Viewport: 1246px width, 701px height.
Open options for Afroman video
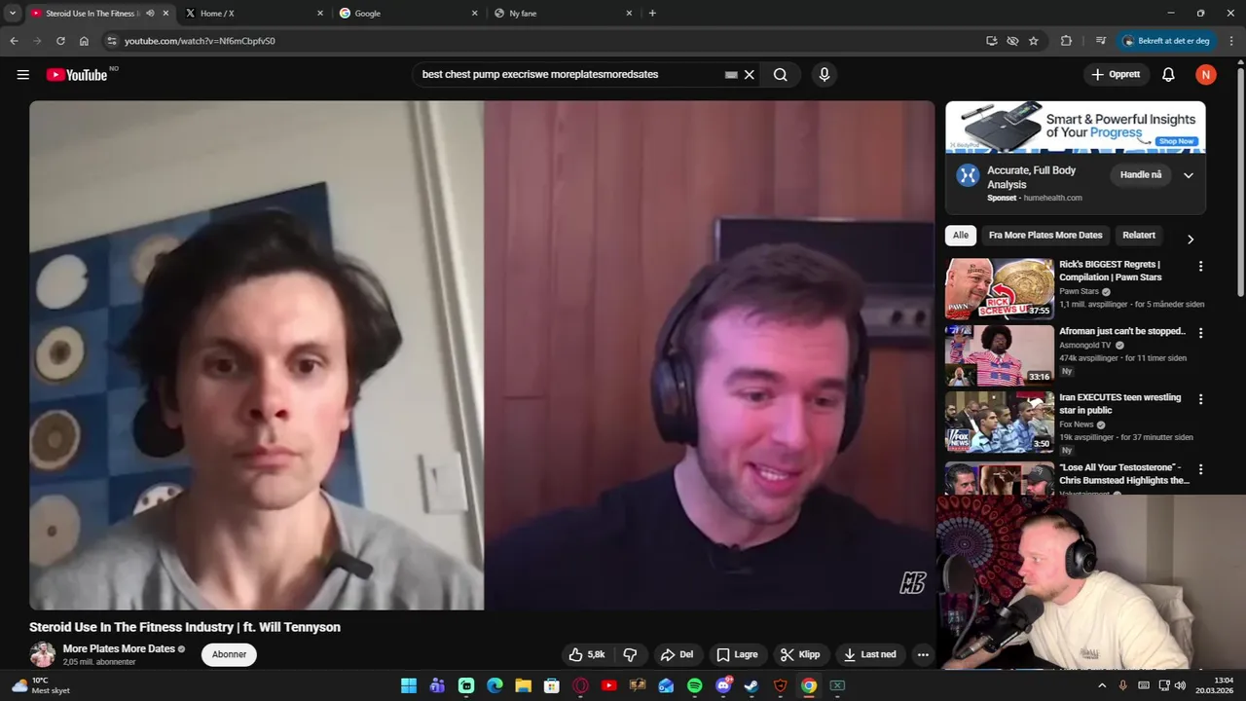tap(1200, 333)
